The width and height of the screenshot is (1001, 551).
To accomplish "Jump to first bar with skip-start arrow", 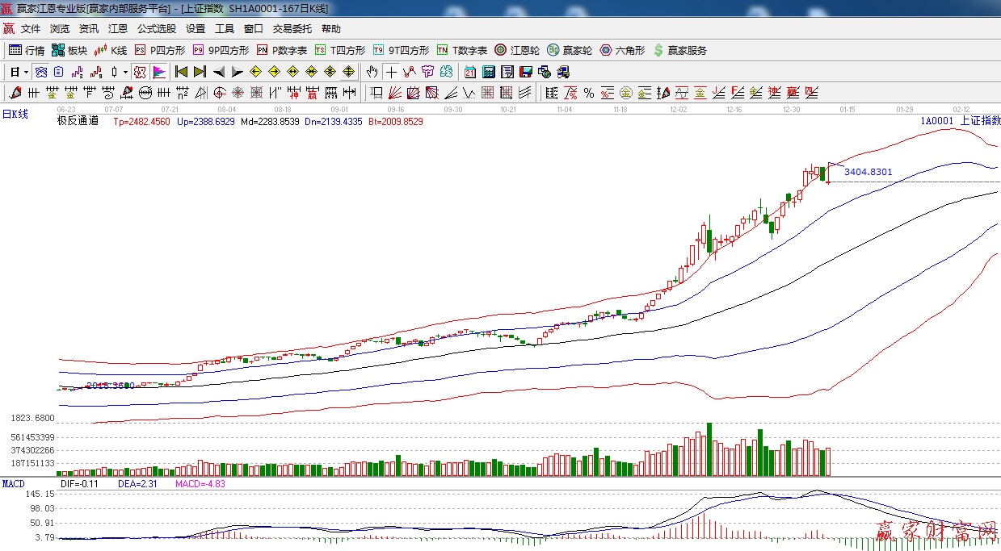I will [x=181, y=72].
